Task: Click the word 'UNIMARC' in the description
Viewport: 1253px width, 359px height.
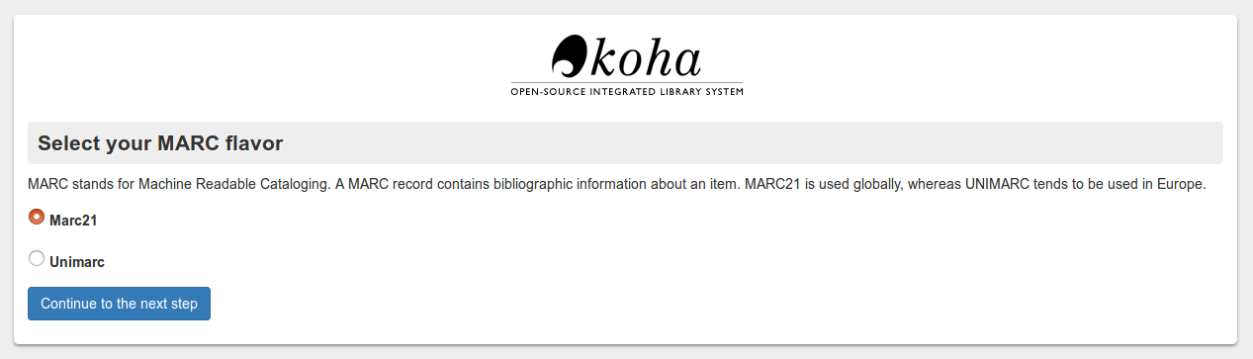Action: [x=988, y=185]
